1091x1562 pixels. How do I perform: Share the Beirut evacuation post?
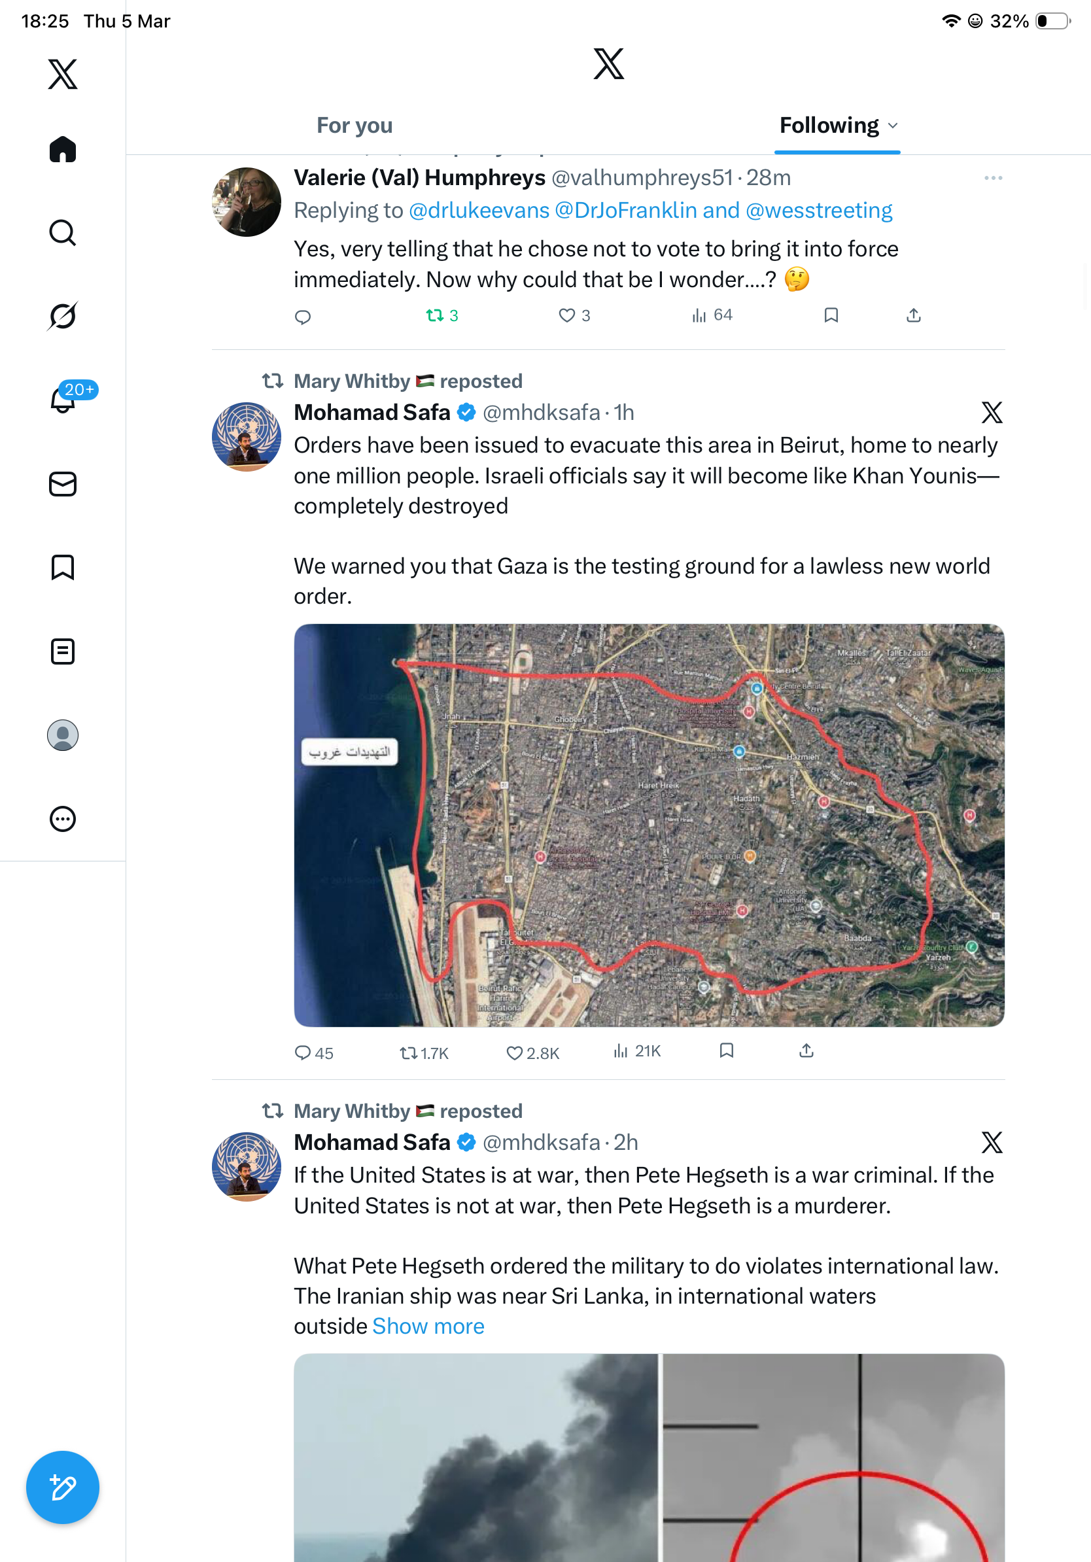pos(806,1051)
